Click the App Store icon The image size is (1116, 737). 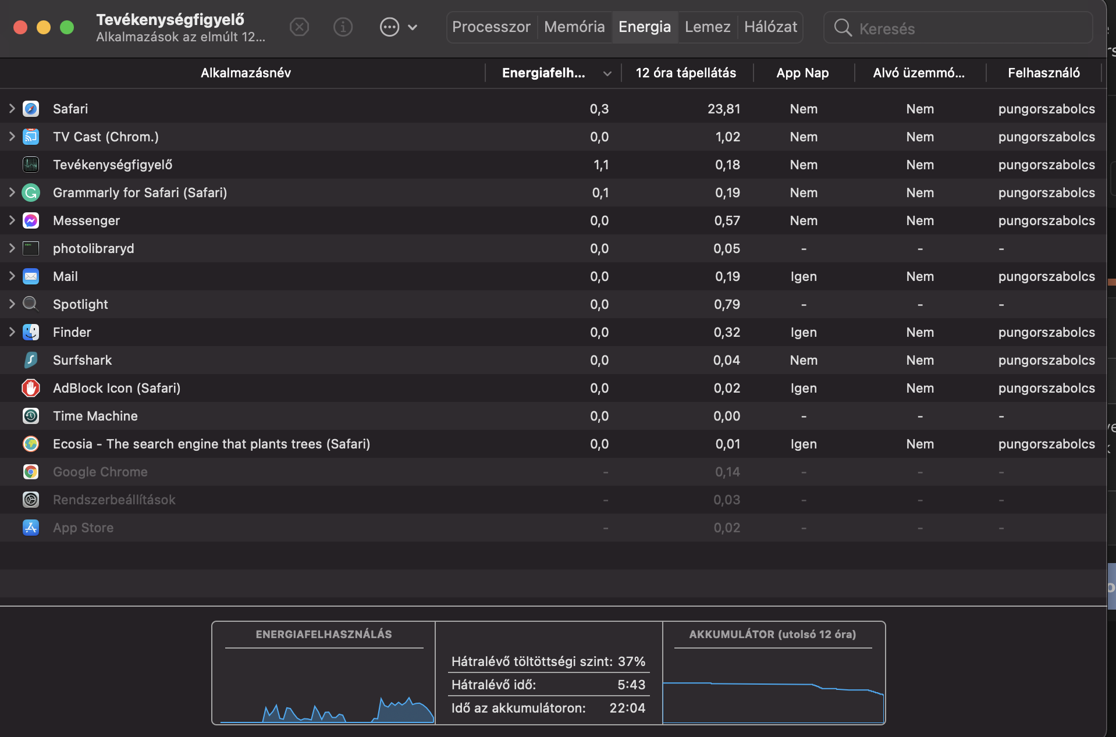[31, 528]
